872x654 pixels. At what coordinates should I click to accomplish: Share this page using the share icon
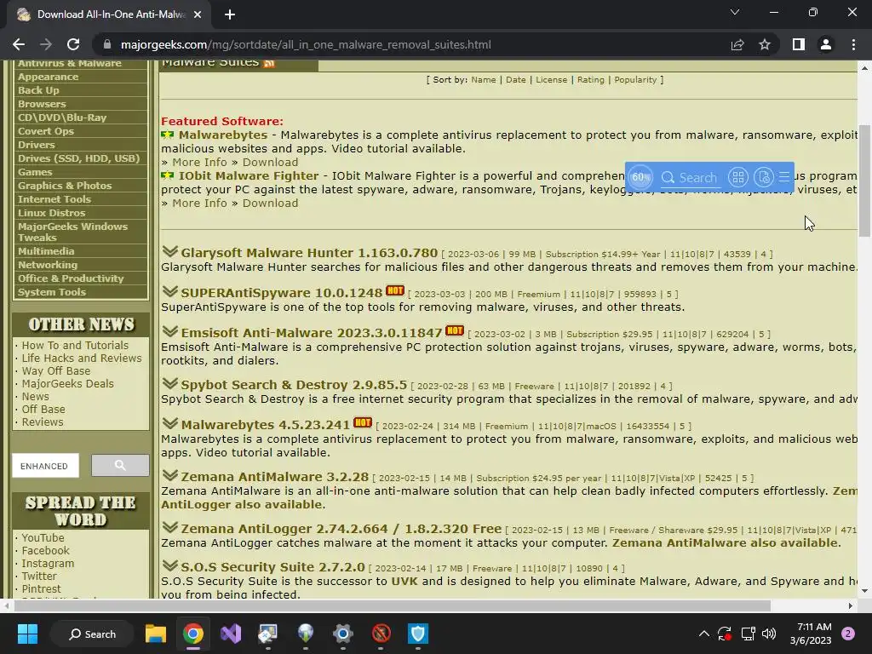tap(737, 44)
